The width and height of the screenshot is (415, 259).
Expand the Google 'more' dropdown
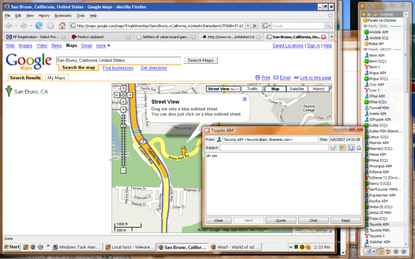coord(102,46)
